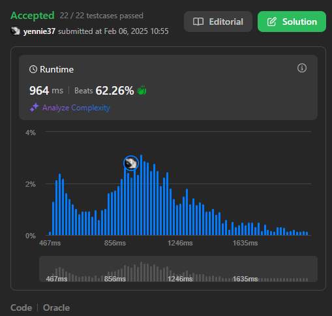
Task: Switch to the Oracle tab
Action: [x=56, y=308]
